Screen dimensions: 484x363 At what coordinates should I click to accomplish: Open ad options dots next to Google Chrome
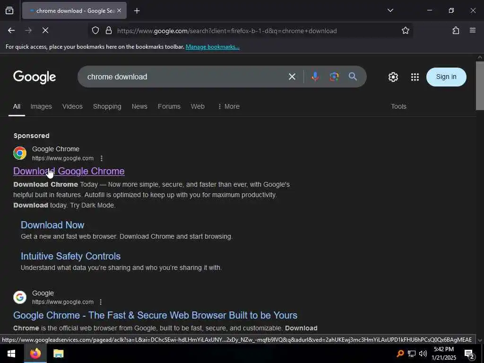[x=102, y=158]
